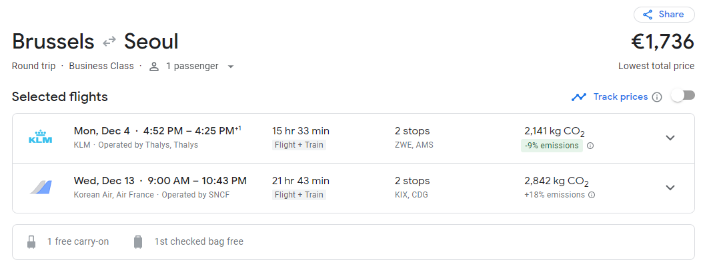Image resolution: width=711 pixels, height=268 pixels.
Task: Click the checked bag suitcase icon
Action: pyautogui.click(x=138, y=241)
